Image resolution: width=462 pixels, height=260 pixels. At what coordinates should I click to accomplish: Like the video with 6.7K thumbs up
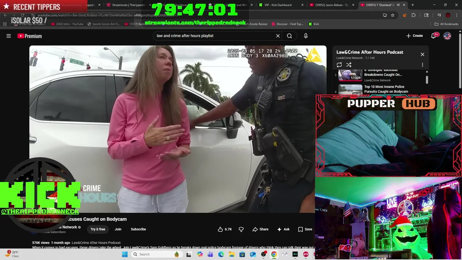click(x=225, y=229)
